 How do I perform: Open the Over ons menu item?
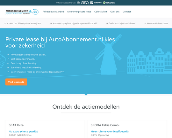(115, 12)
